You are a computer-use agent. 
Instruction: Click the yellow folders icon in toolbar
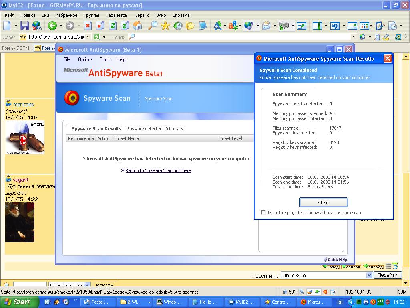click(190, 26)
